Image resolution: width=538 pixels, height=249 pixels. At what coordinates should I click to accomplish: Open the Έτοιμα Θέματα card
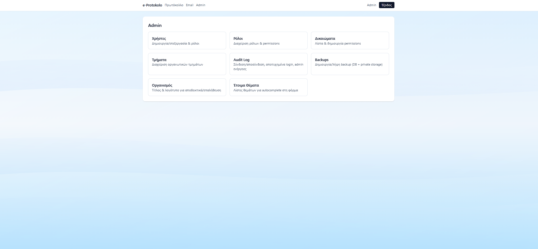[269, 87]
